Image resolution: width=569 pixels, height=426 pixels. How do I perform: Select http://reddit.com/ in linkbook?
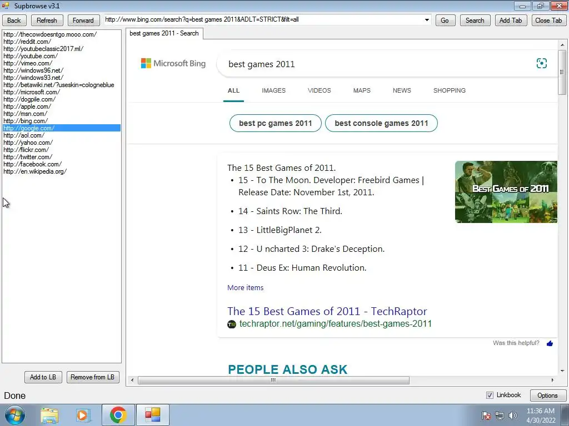click(27, 42)
